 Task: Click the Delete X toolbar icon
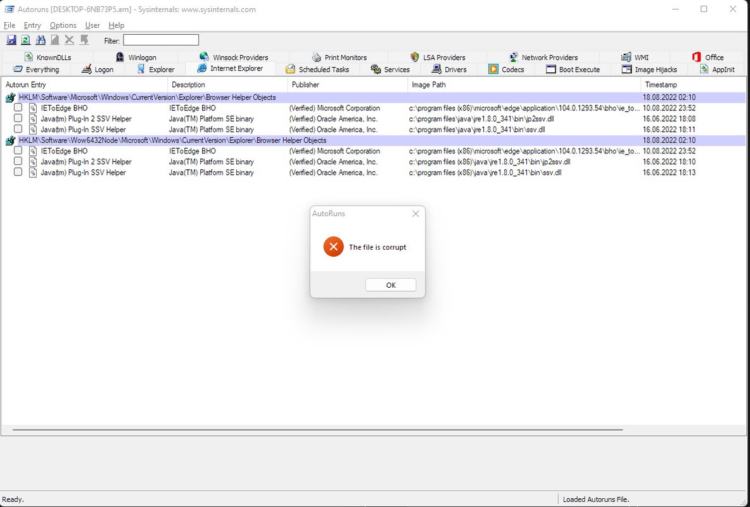click(69, 40)
